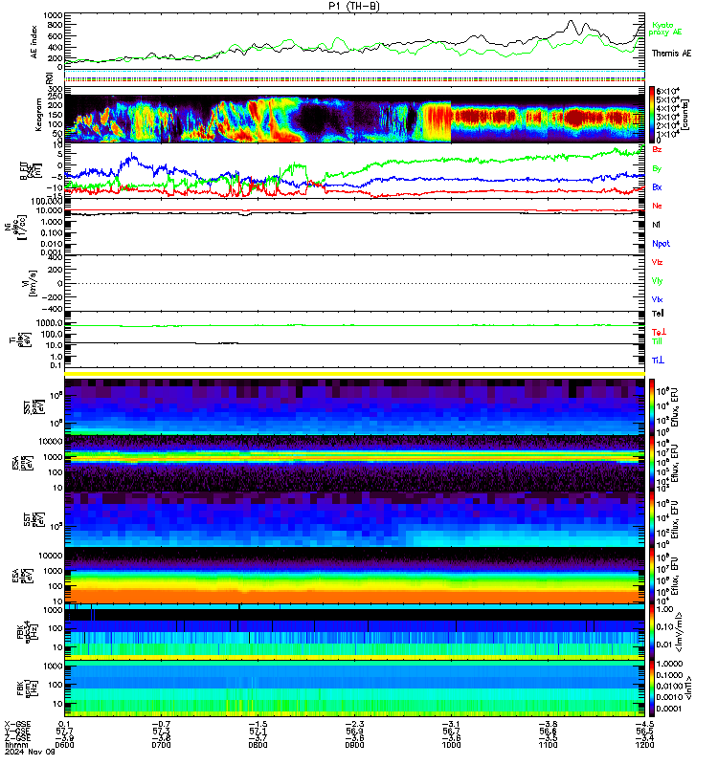Click the 0700 time tick label
The image size is (718, 765).
[x=161, y=745]
